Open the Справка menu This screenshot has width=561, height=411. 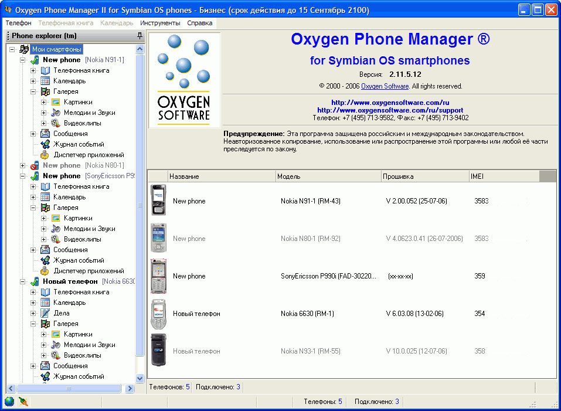click(x=200, y=23)
